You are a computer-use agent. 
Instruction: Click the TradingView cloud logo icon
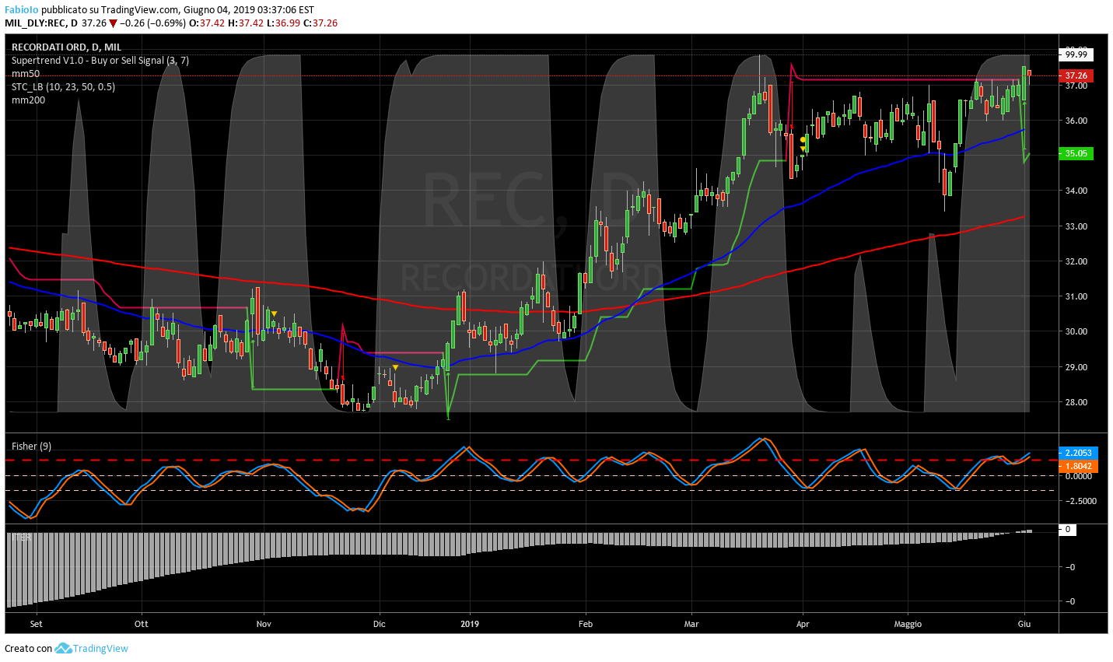(63, 648)
